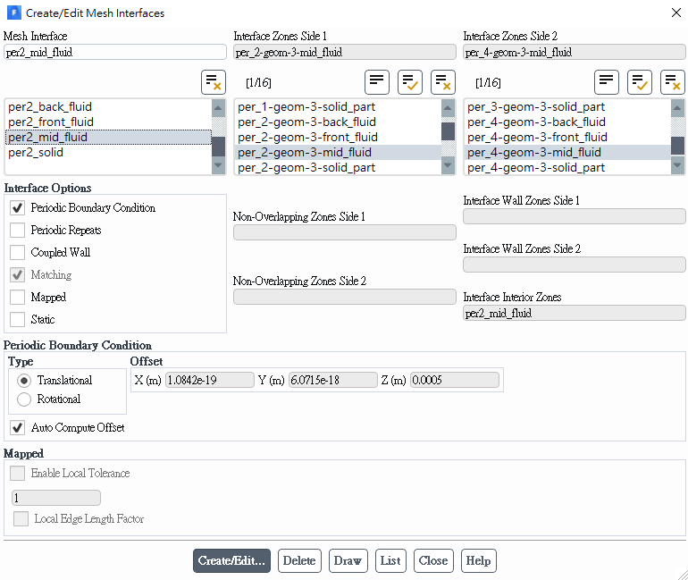
Task: Deselect all zones icon for Side 1
Action: point(443,82)
